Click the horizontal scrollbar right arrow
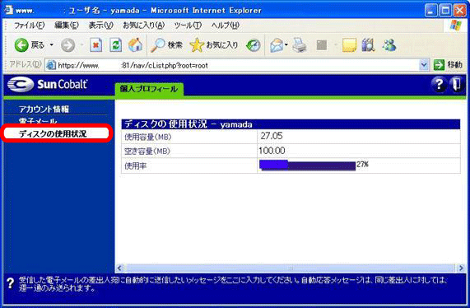The image size is (470, 308). (x=461, y=268)
